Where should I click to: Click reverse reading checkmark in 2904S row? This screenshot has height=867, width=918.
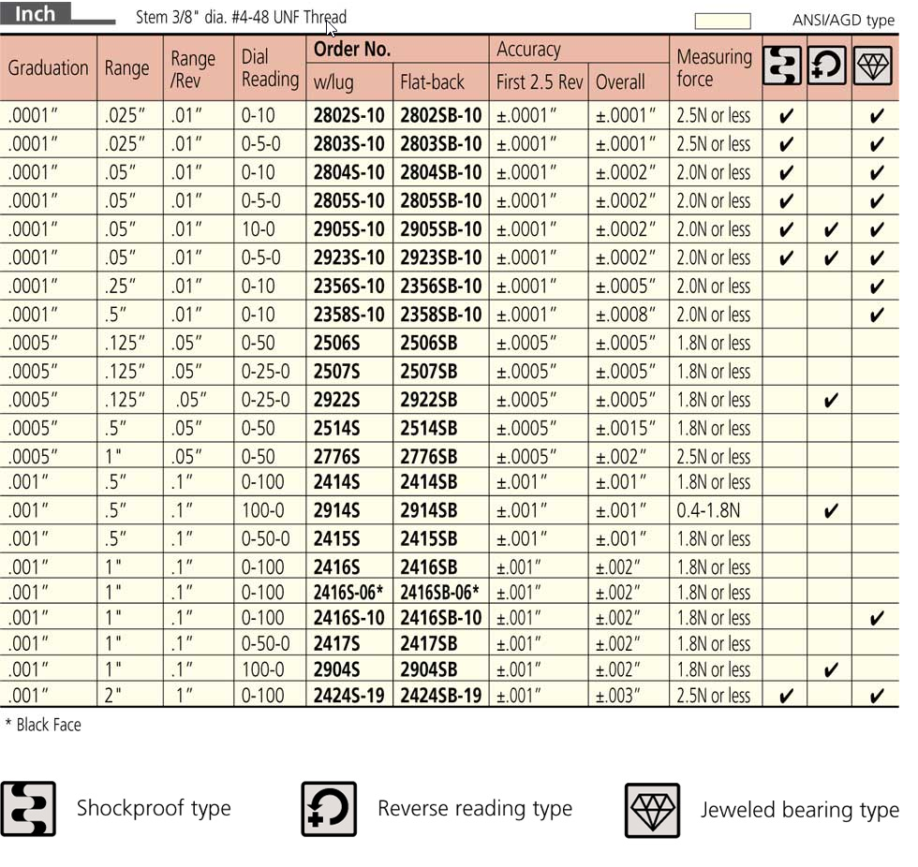point(830,669)
